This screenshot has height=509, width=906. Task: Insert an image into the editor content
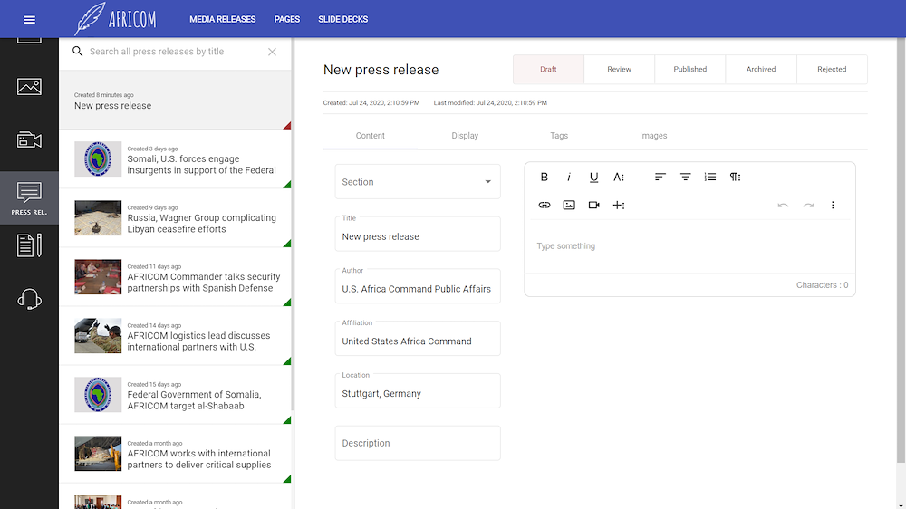[x=569, y=206]
